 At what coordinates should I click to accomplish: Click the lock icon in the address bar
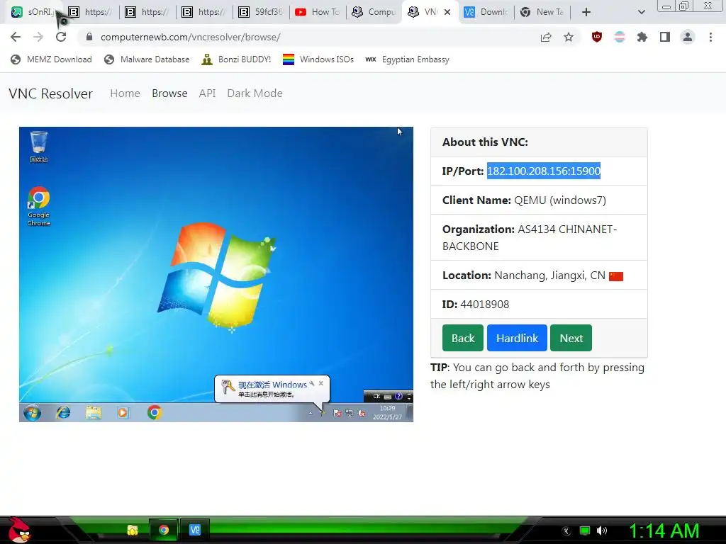[x=89, y=37]
